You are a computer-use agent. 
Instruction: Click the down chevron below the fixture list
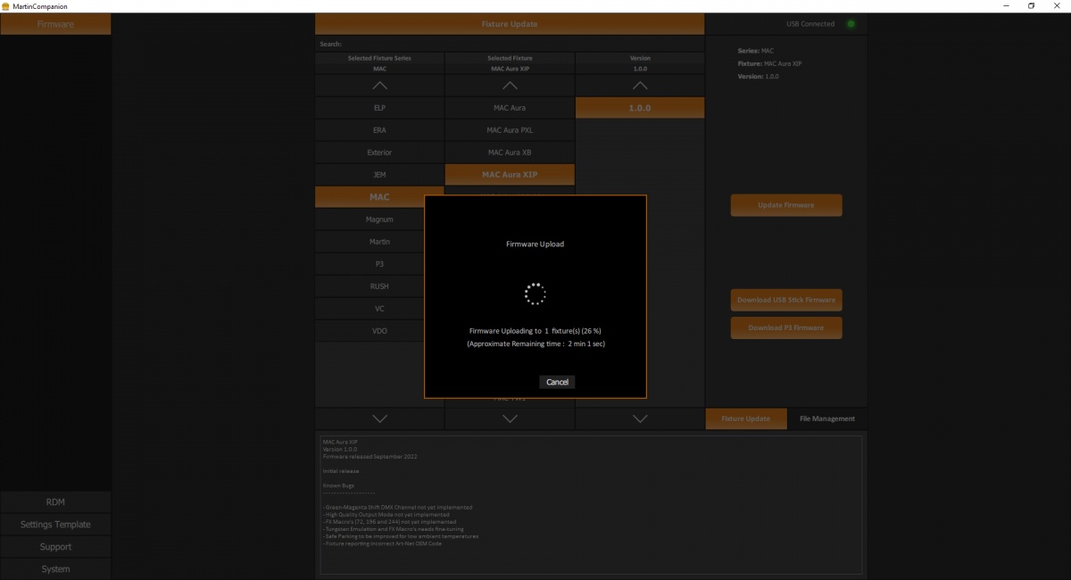(x=510, y=418)
